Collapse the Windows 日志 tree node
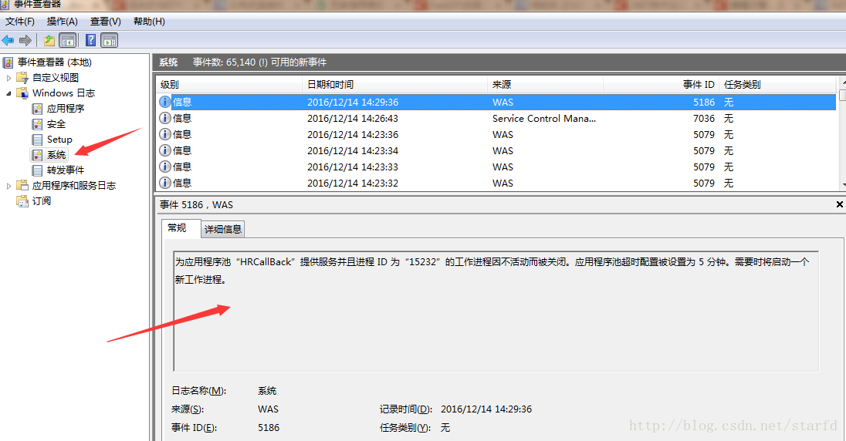Viewport: 846px width, 441px height. [x=8, y=93]
